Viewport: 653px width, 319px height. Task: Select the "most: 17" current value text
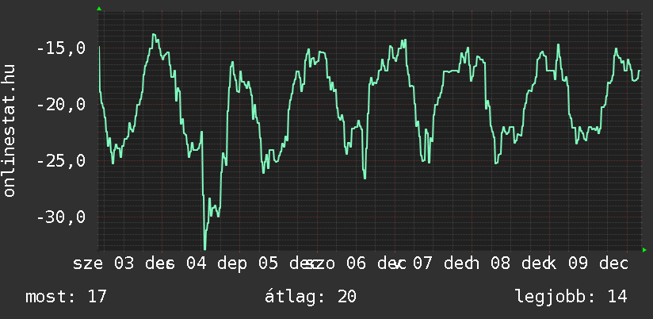tap(66, 297)
